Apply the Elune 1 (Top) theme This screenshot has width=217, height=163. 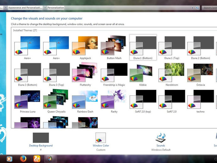[172, 48]
